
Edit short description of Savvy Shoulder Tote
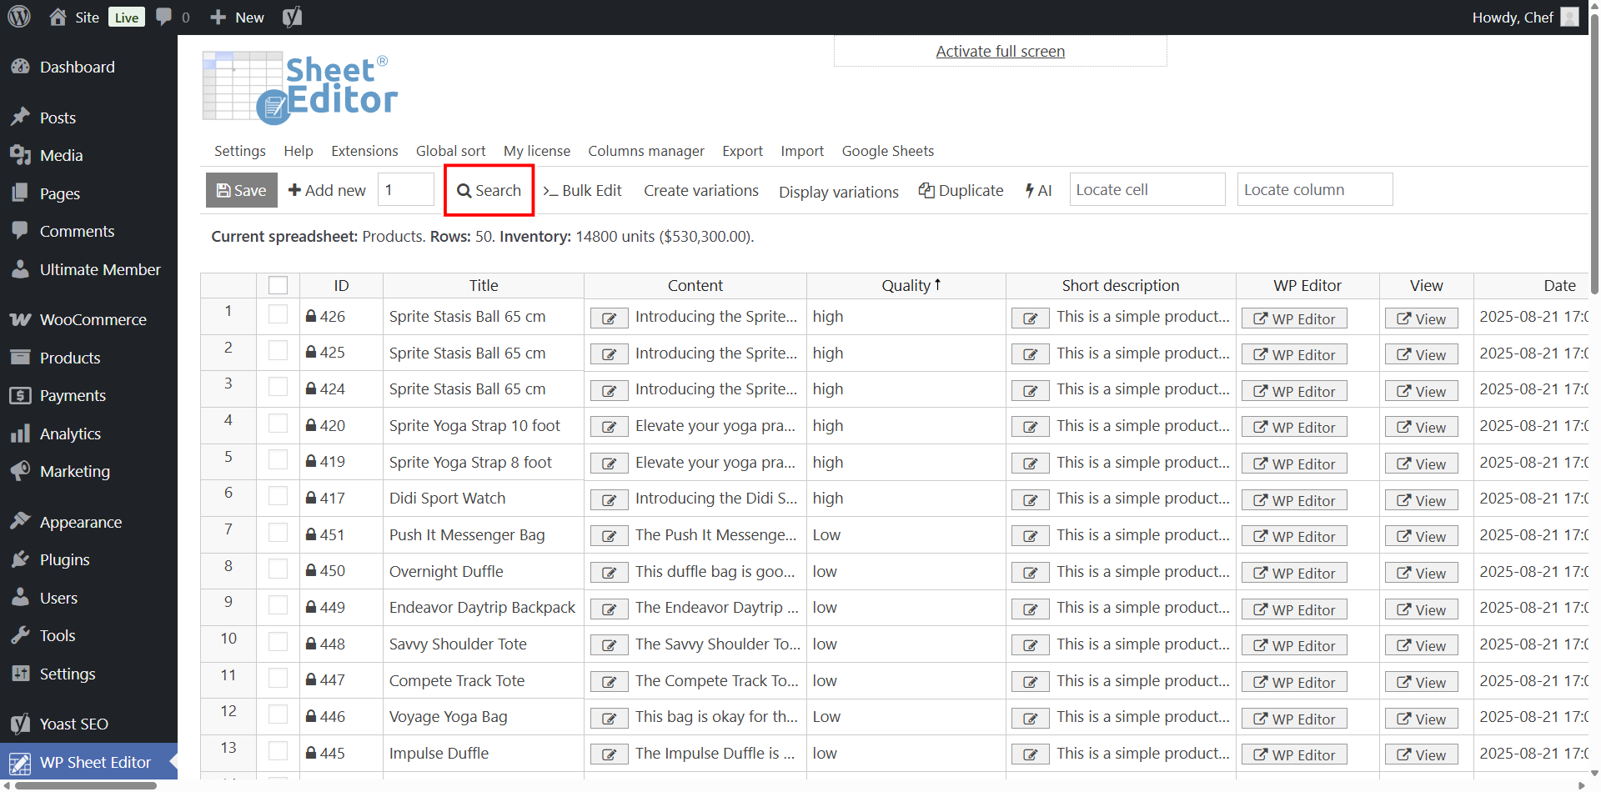click(x=1031, y=646)
